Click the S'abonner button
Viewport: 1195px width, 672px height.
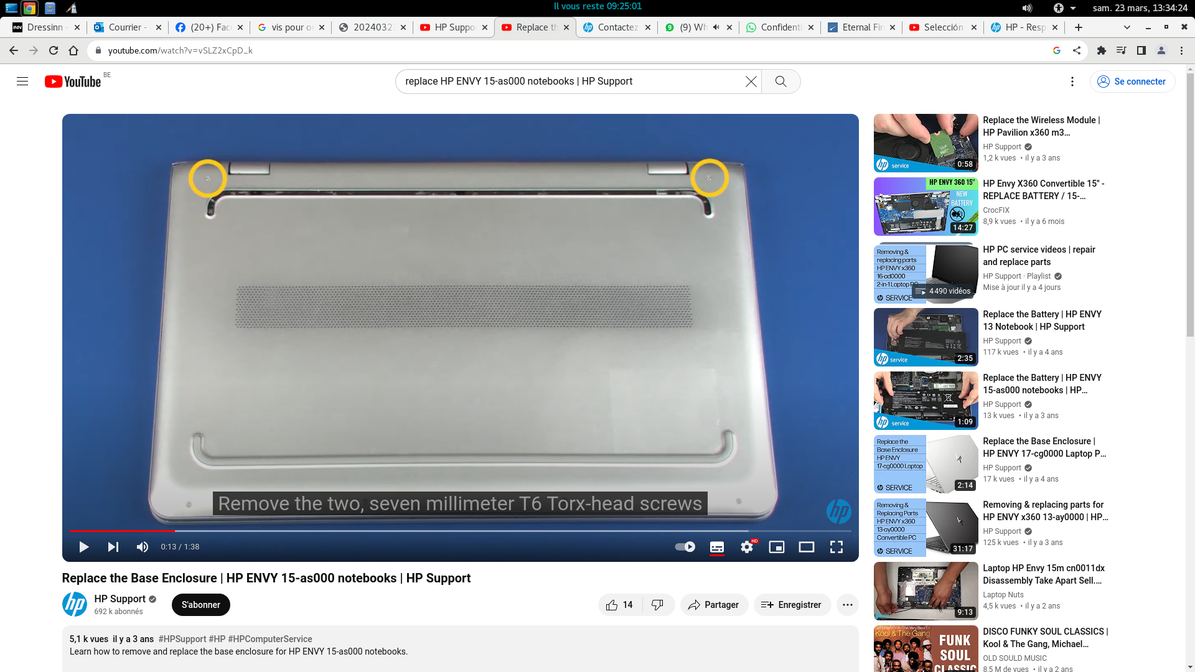click(x=200, y=604)
